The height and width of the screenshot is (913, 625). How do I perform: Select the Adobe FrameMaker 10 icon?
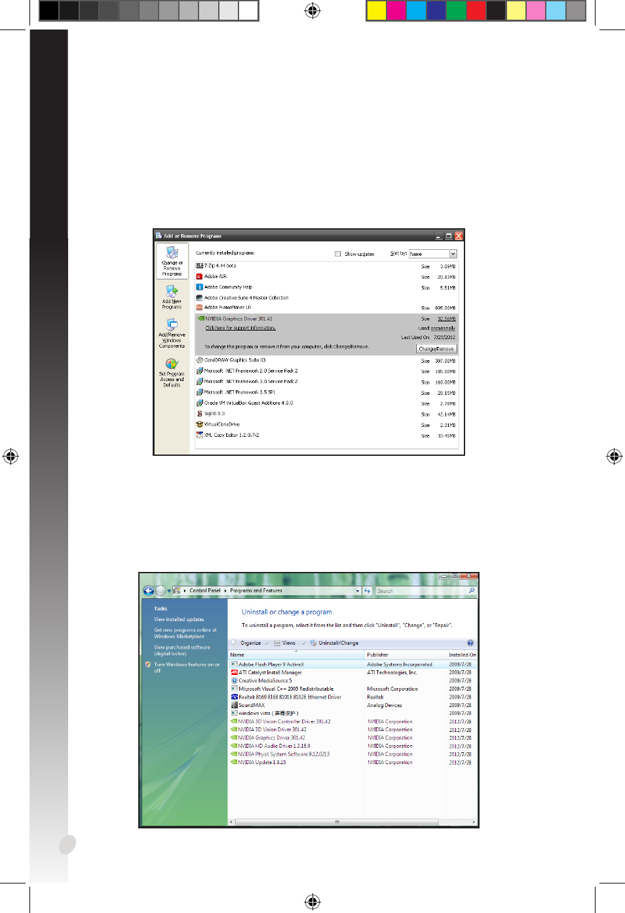199,307
